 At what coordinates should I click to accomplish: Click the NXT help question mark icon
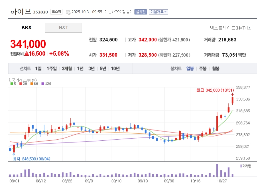[249, 28]
